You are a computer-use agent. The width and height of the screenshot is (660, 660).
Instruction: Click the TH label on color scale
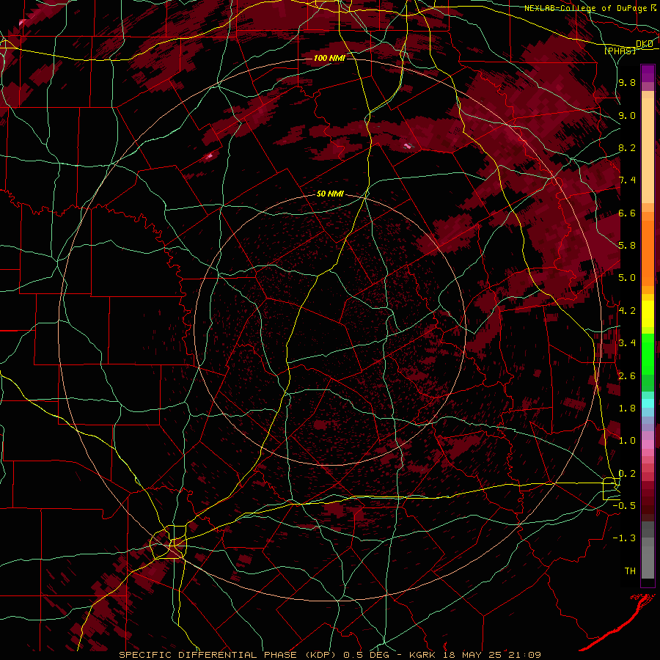coord(630,571)
